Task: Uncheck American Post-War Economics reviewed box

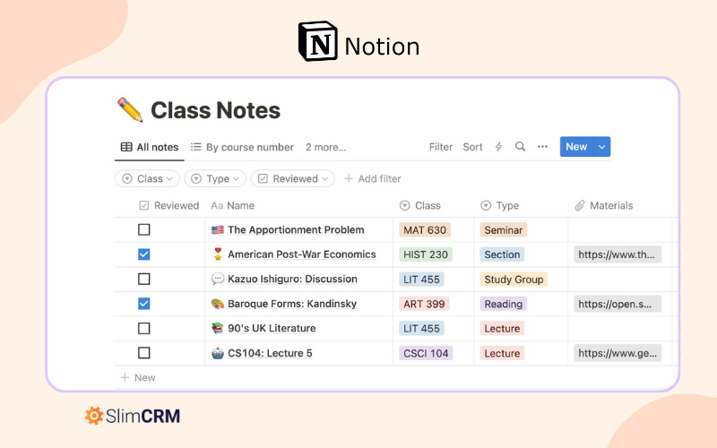Action: click(x=144, y=254)
